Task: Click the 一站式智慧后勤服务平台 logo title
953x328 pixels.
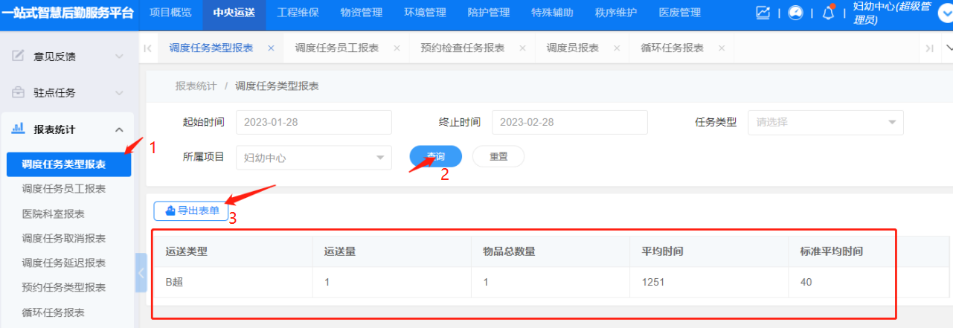Action: [x=69, y=13]
